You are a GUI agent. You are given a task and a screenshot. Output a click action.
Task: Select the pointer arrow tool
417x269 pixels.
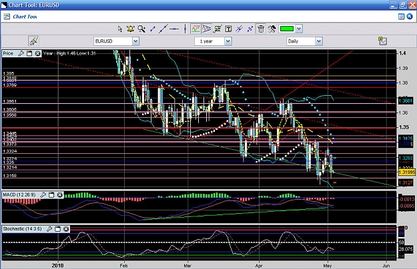pos(120,29)
